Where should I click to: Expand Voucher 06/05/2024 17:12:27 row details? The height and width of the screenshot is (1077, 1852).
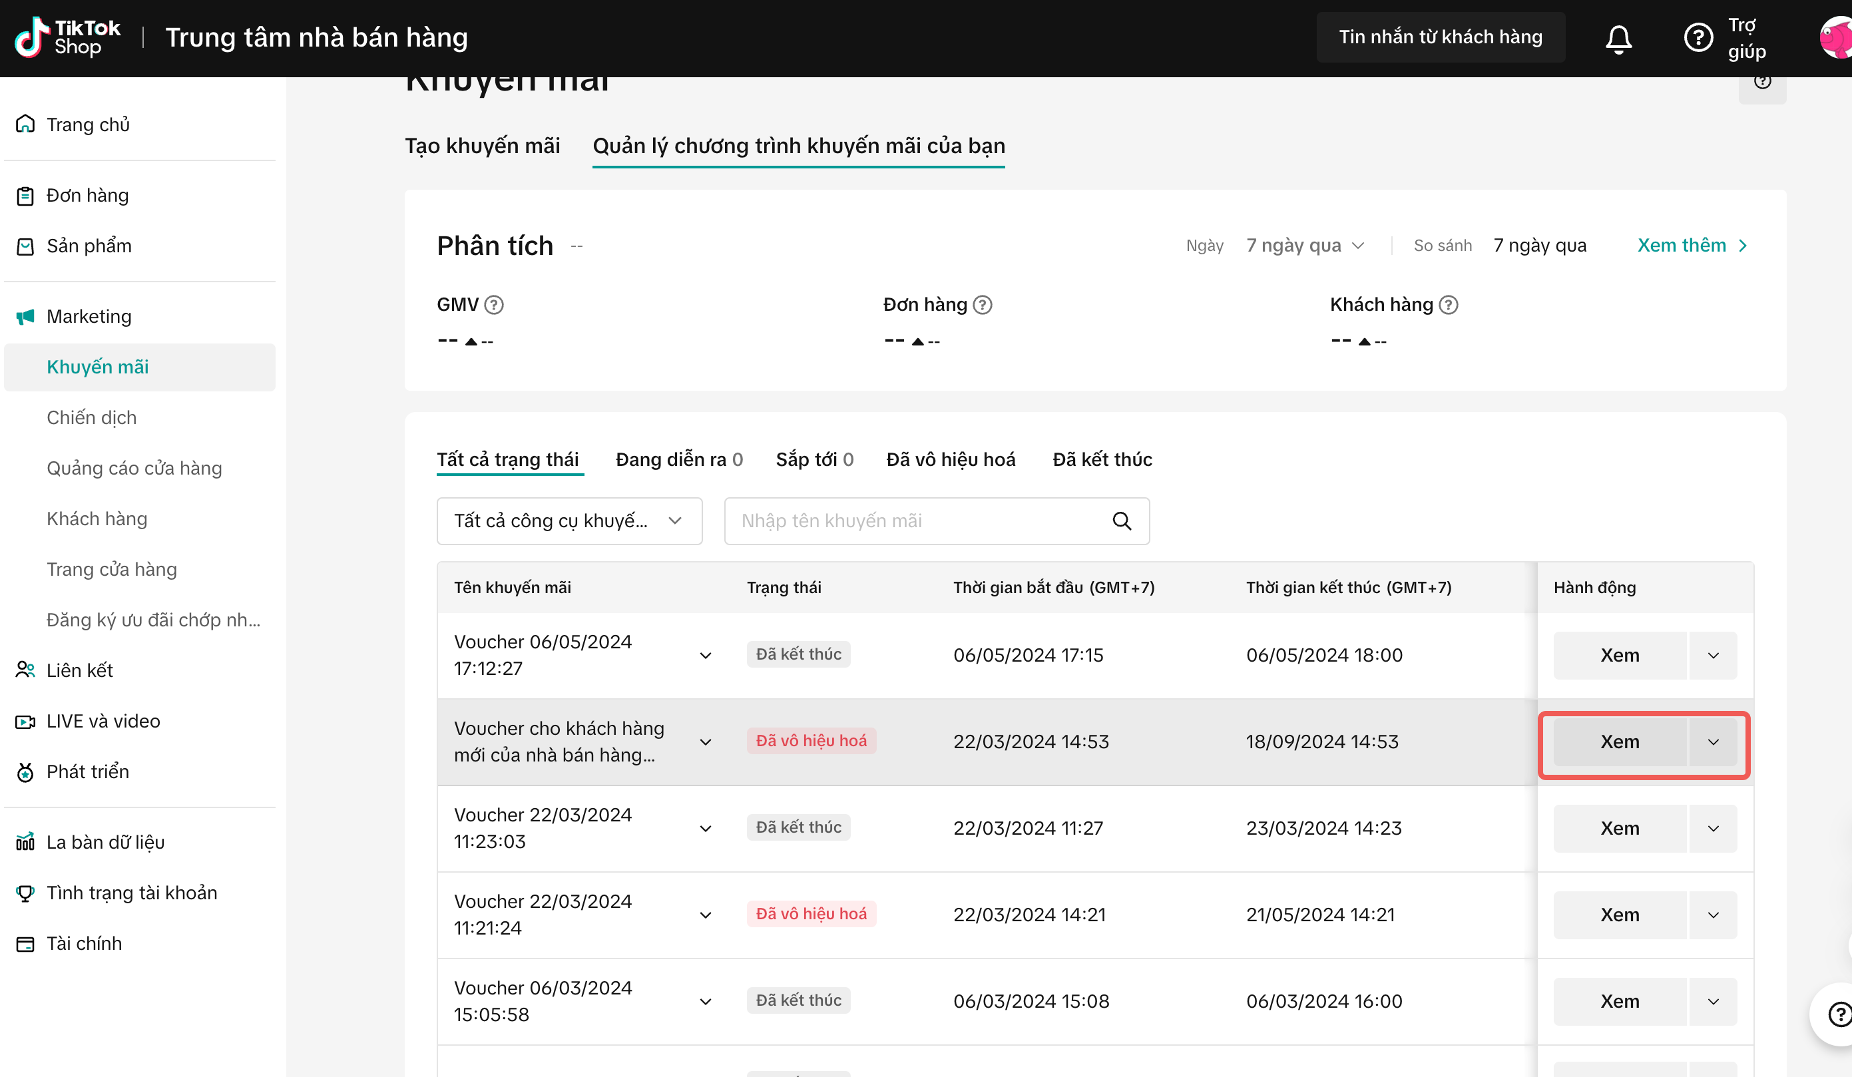point(706,655)
